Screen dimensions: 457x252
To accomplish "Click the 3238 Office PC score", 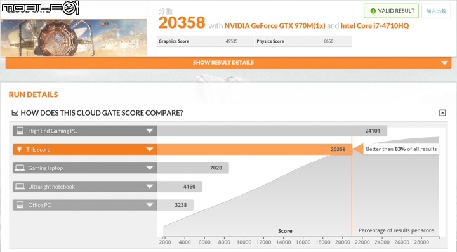I will point(181,205).
